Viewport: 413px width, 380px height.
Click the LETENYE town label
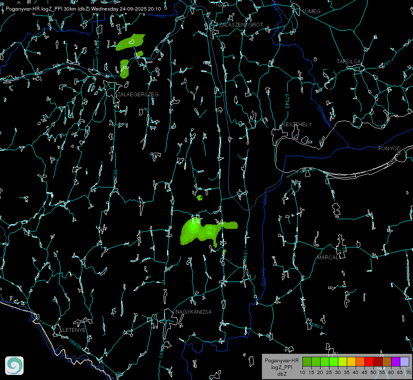[x=74, y=330]
